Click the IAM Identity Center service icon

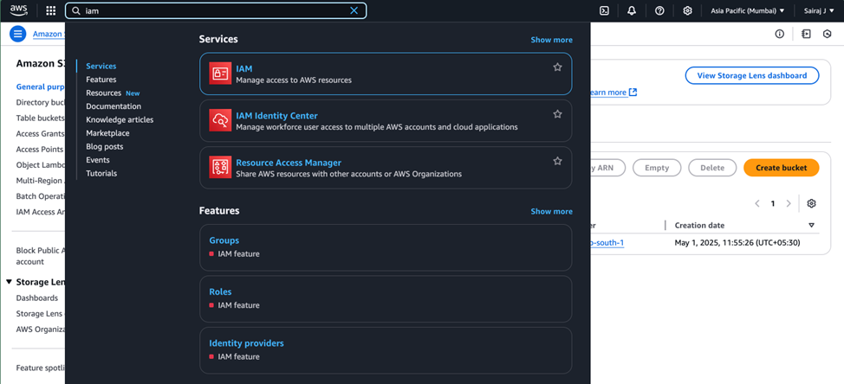(x=220, y=121)
